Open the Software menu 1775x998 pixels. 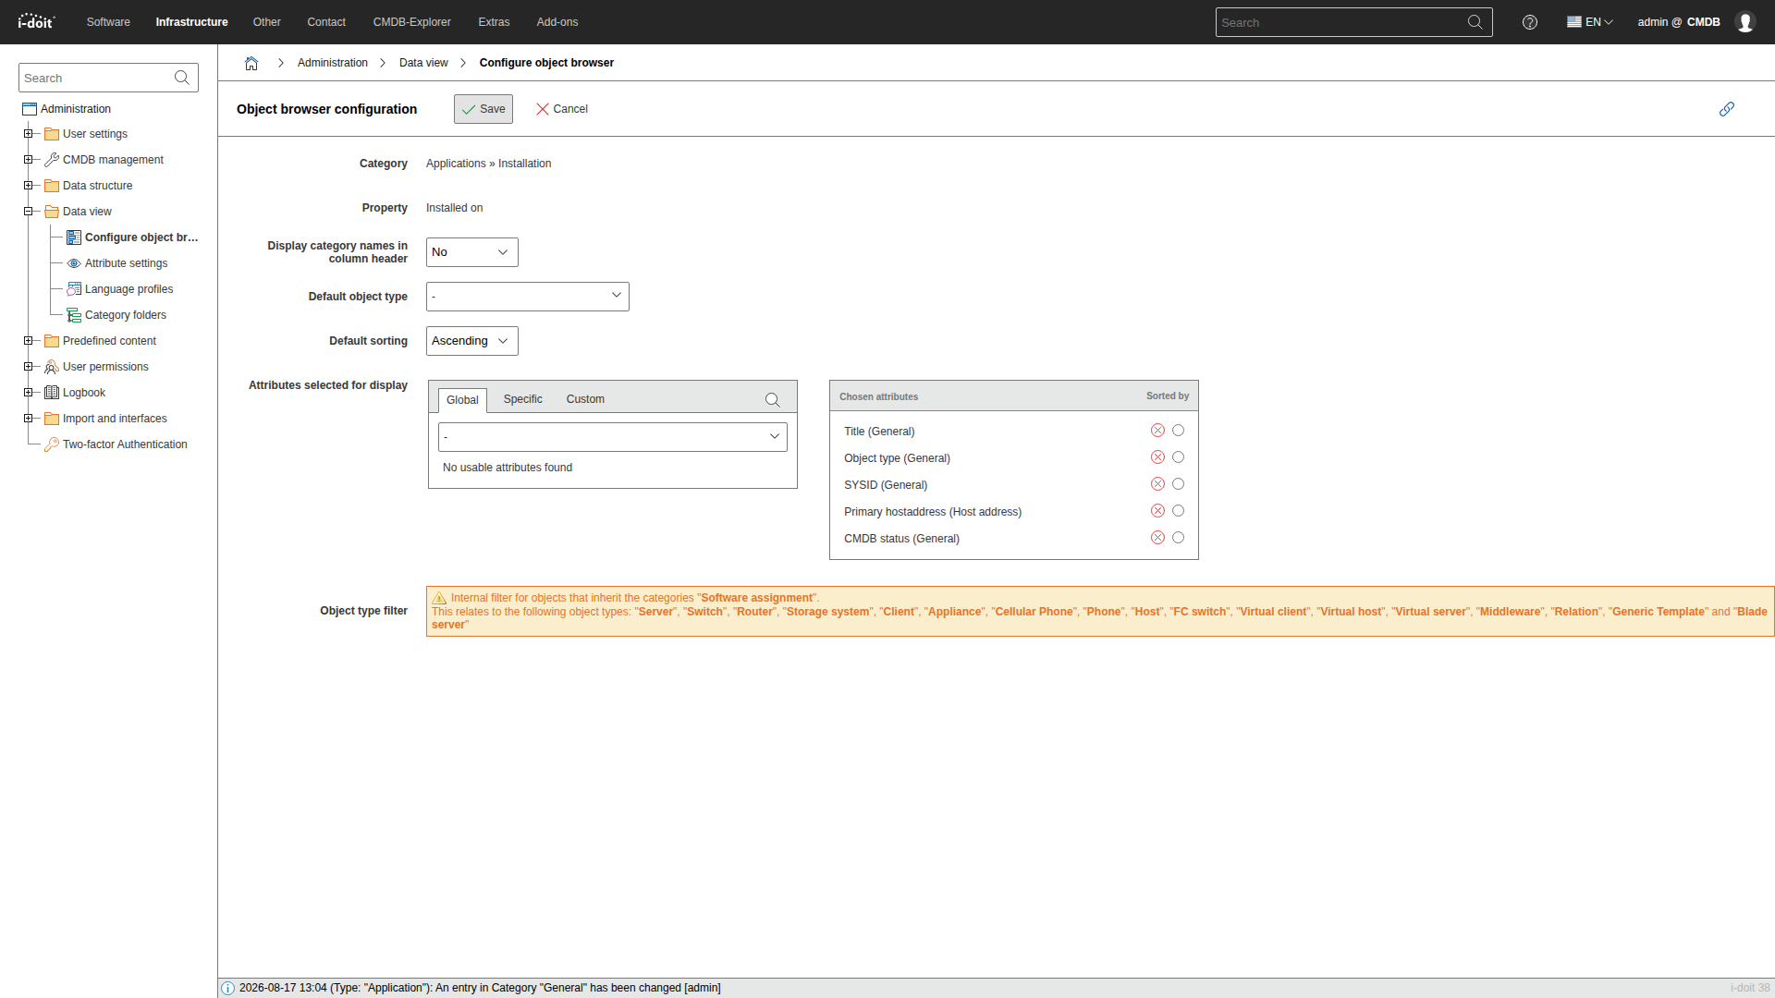coord(108,22)
